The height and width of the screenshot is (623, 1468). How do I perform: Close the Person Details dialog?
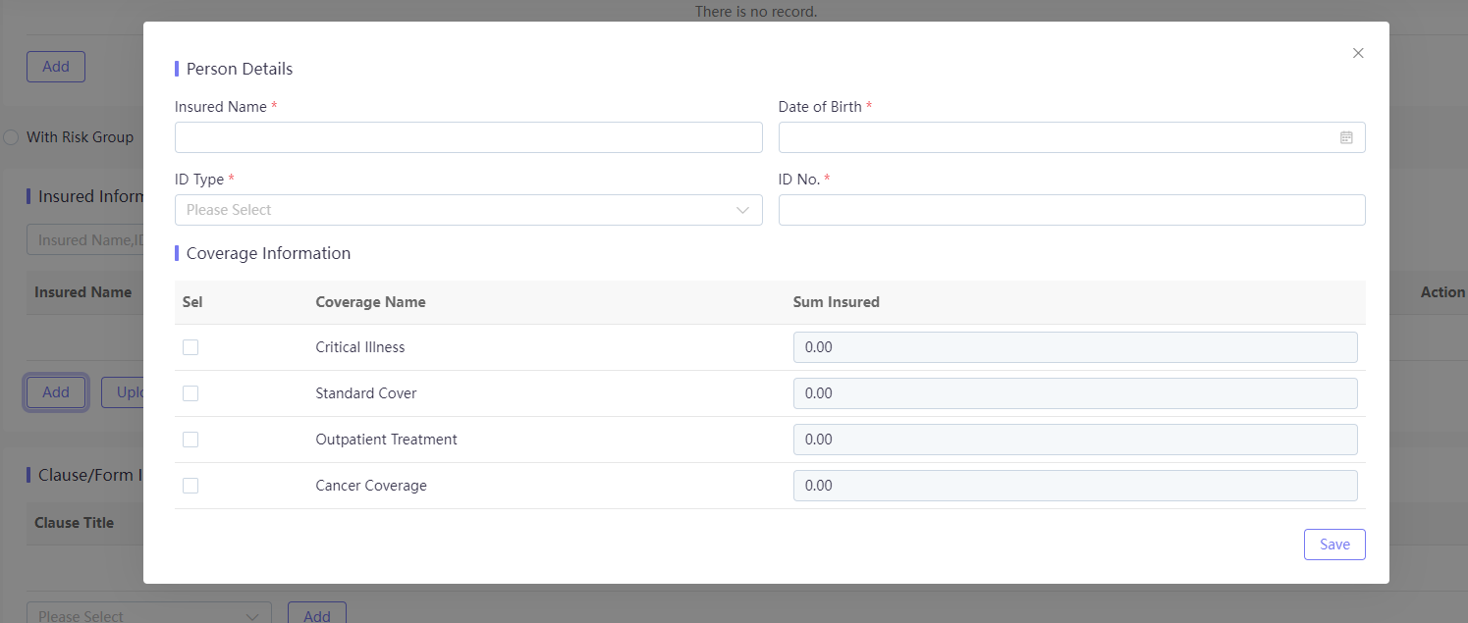click(1358, 53)
